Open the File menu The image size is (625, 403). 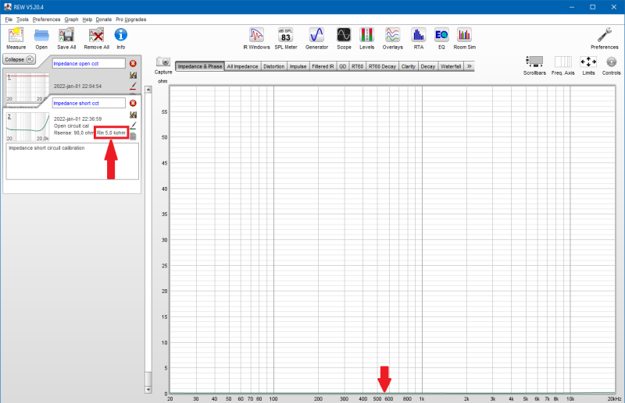pos(9,19)
